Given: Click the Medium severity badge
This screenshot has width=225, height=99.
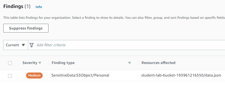Looking at the screenshot, I should (34, 75).
